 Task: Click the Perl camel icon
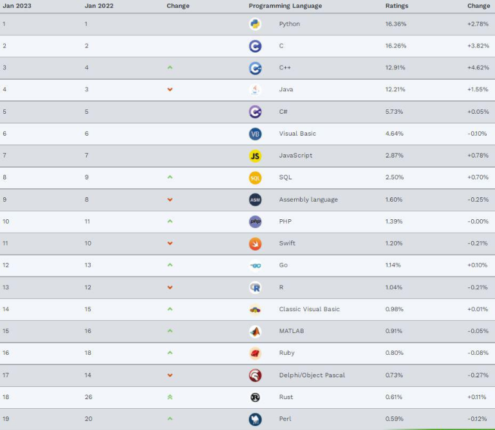point(255,419)
